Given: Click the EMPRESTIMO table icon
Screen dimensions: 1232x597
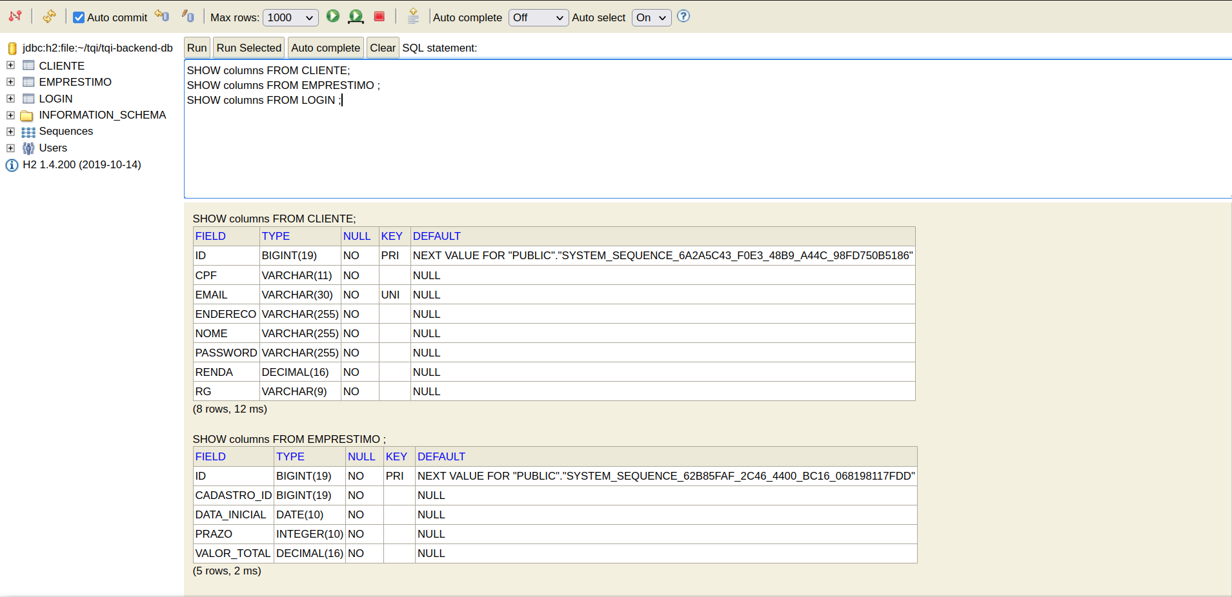Looking at the screenshot, I should coord(28,82).
